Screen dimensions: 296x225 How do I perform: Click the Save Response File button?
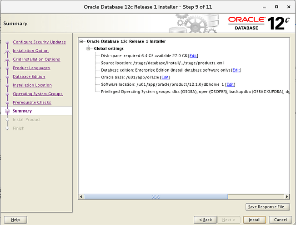tap(267, 207)
